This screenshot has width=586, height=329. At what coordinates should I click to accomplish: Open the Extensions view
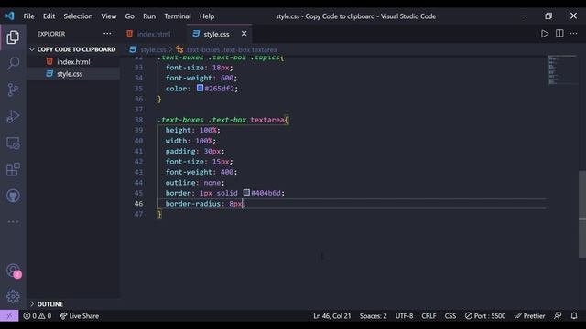[13, 169]
